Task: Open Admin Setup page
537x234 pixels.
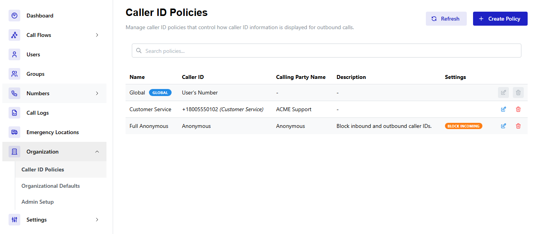Action: pyautogui.click(x=37, y=202)
